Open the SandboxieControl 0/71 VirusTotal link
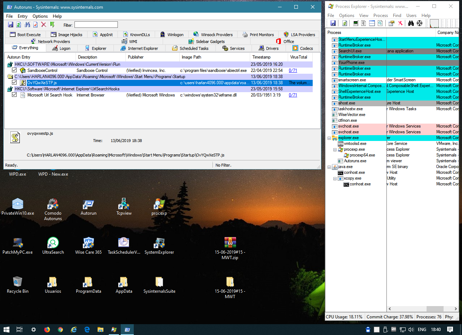The image size is (462, 335). [x=293, y=70]
